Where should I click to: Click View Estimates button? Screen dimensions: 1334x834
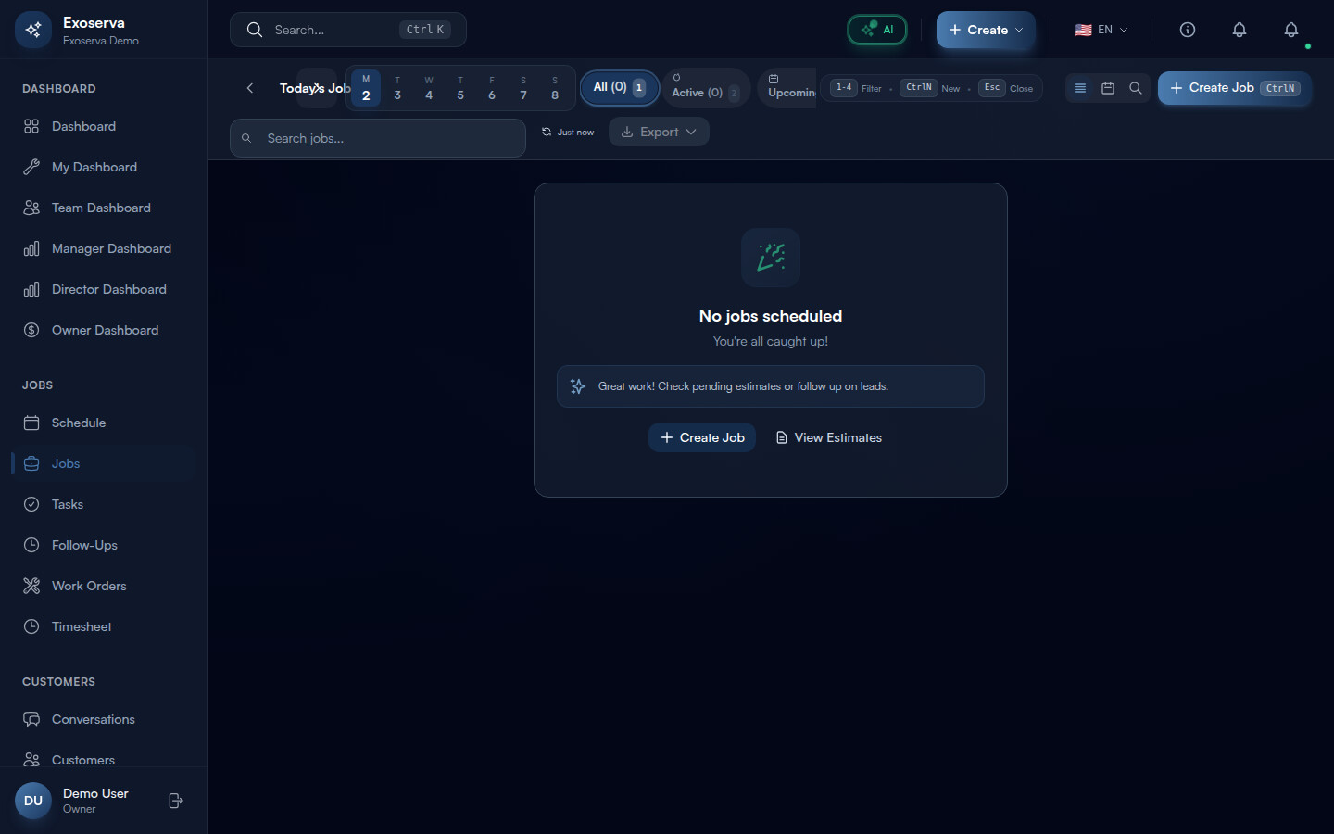coord(828,437)
